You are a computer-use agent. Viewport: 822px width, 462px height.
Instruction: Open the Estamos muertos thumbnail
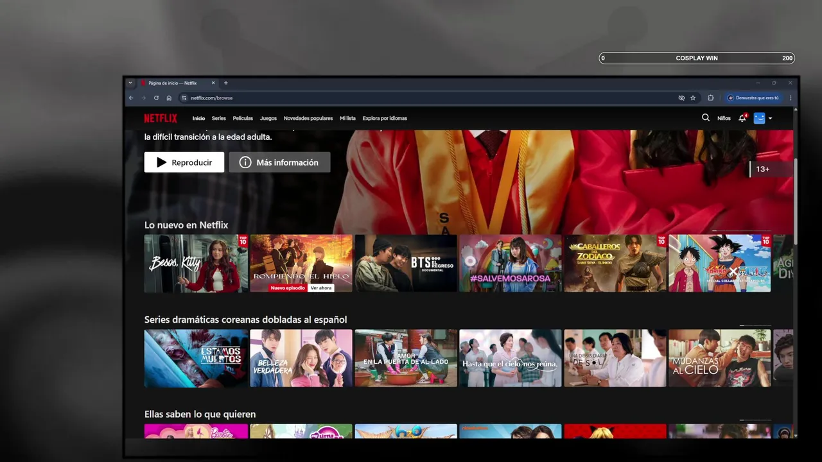tap(196, 358)
